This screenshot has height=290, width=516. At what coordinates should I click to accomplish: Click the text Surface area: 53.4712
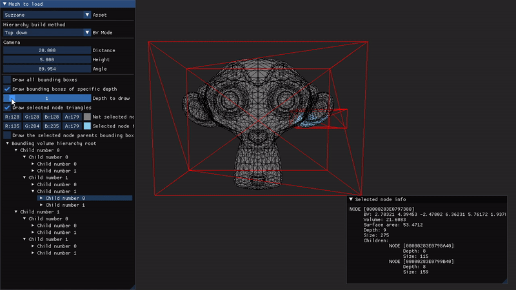coord(393,225)
